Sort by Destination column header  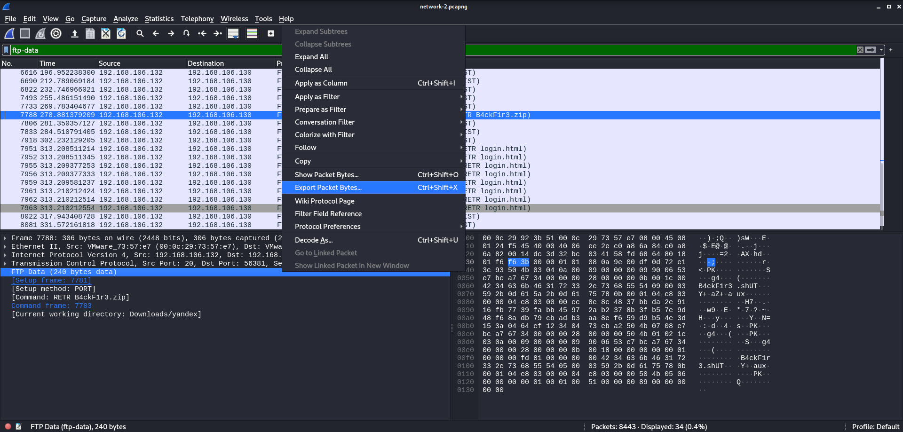coord(230,63)
